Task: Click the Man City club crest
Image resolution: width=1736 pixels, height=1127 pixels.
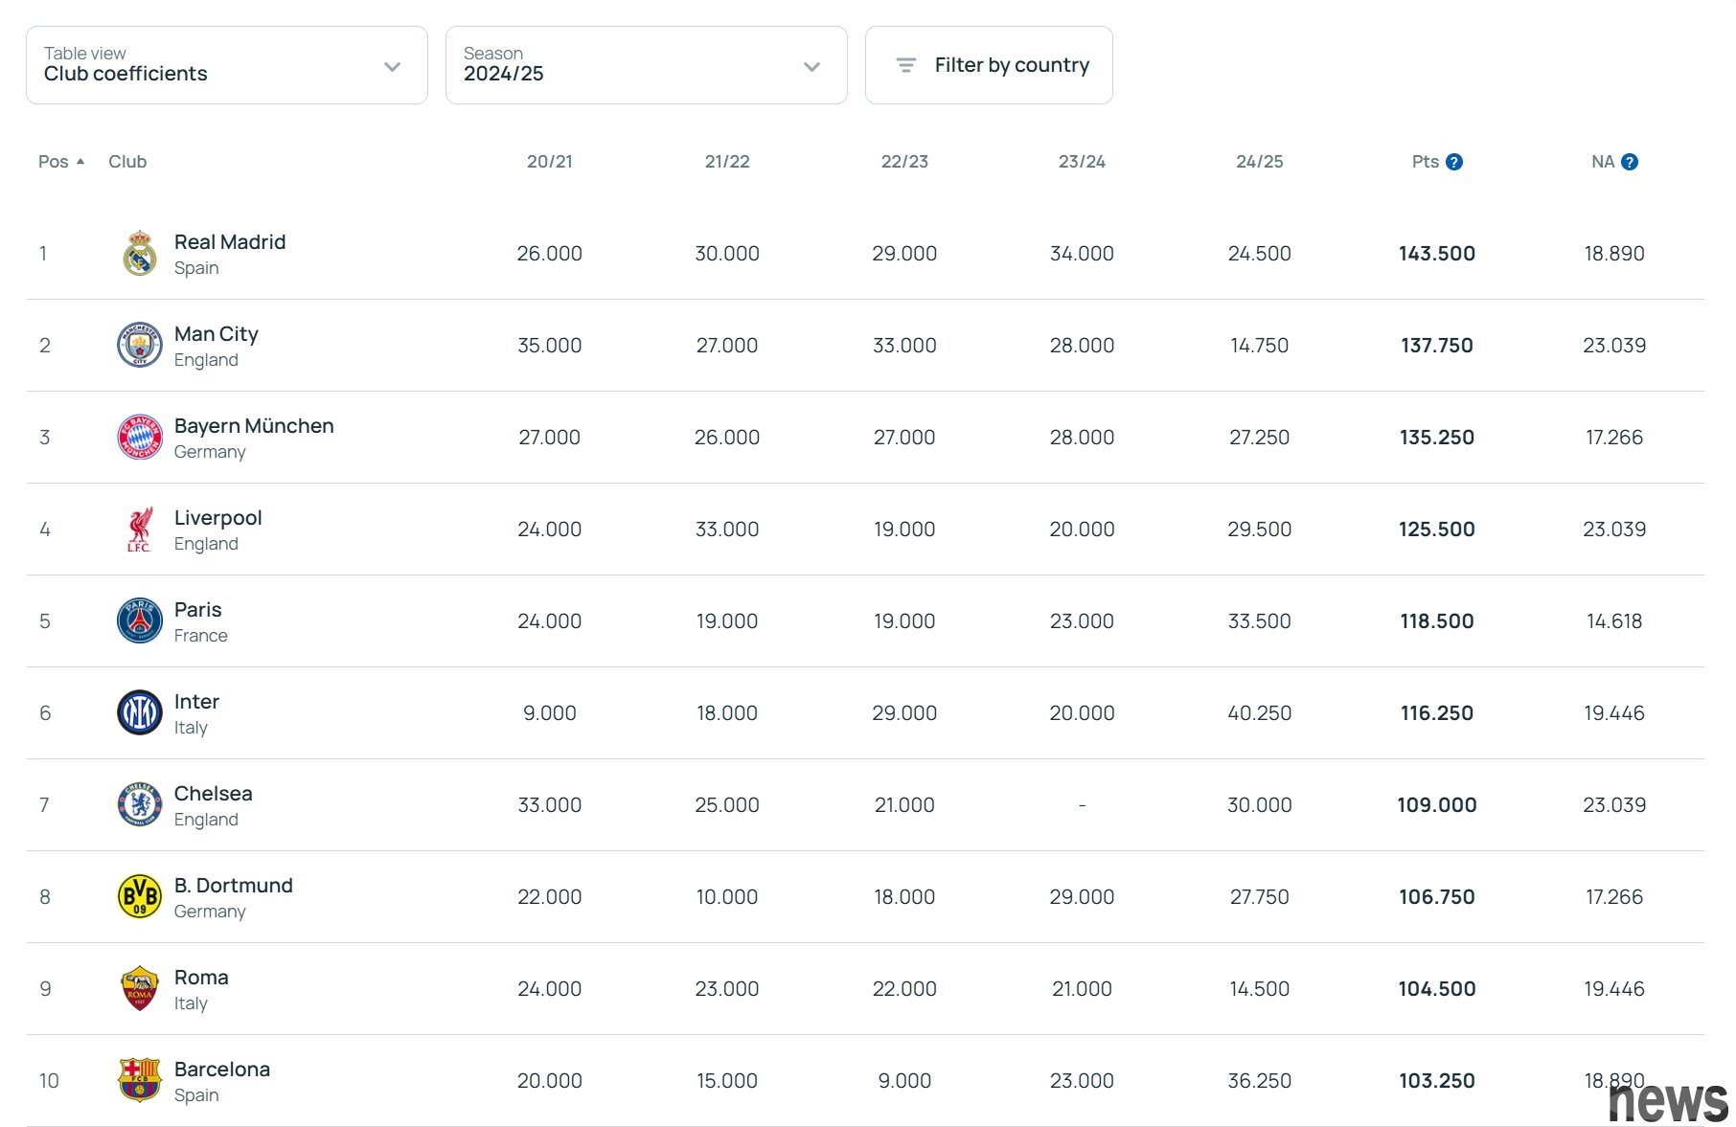Action: [x=140, y=346]
